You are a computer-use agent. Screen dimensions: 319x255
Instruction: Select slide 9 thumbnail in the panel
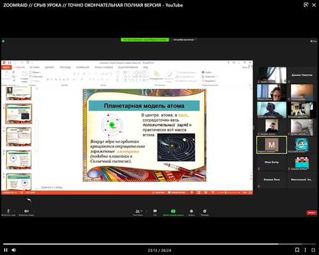click(19, 182)
